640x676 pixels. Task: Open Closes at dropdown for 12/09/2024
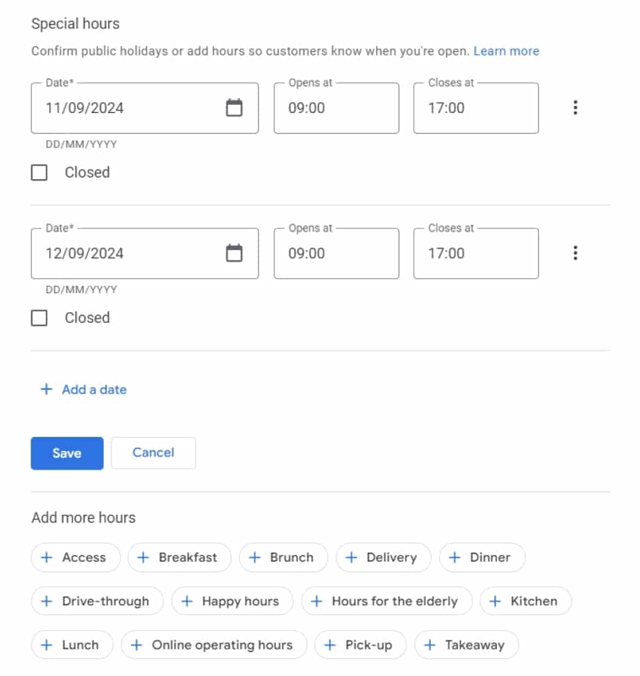476,253
